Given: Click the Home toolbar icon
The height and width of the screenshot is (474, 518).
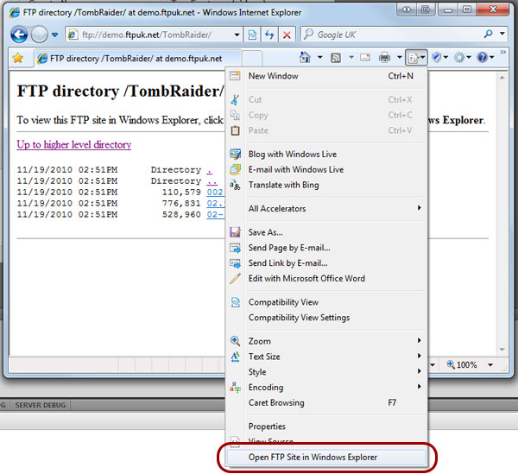Looking at the screenshot, I should click(x=305, y=58).
